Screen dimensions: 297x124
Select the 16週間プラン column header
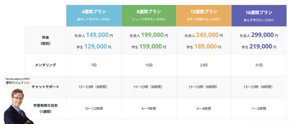pyautogui.click(x=259, y=12)
